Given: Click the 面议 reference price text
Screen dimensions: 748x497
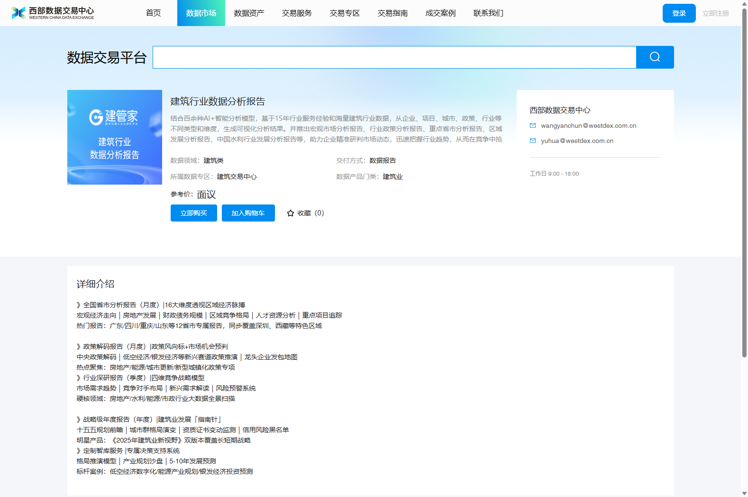Looking at the screenshot, I should pos(206,195).
